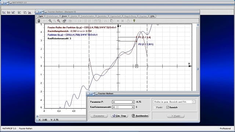Open the Datei menu

click(x=40, y=16)
